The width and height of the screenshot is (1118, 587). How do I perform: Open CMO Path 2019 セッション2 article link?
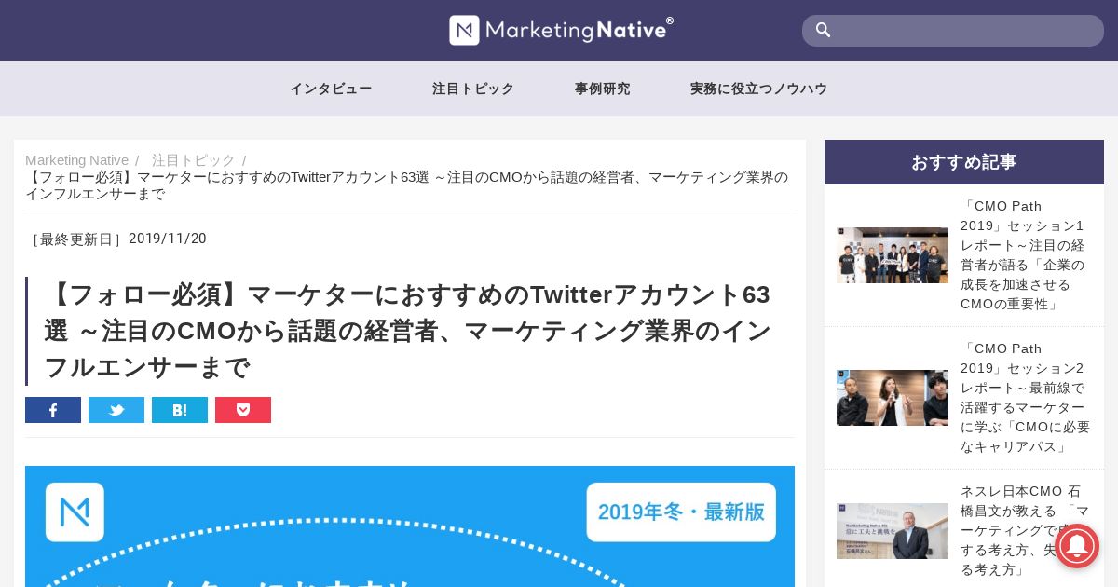(1024, 398)
